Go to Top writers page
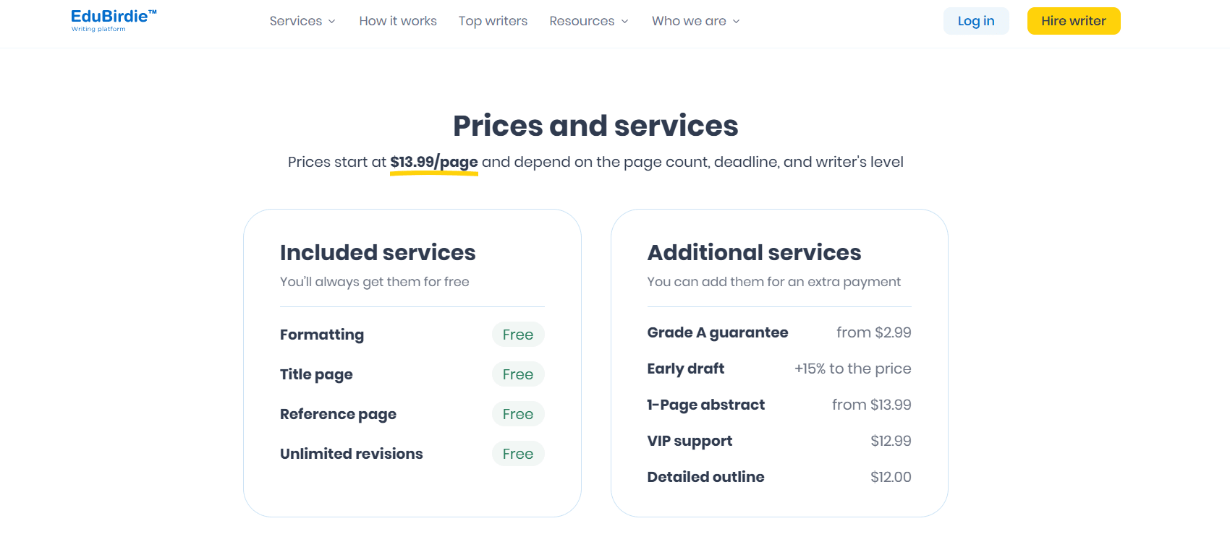The height and width of the screenshot is (534, 1230). pyautogui.click(x=493, y=21)
